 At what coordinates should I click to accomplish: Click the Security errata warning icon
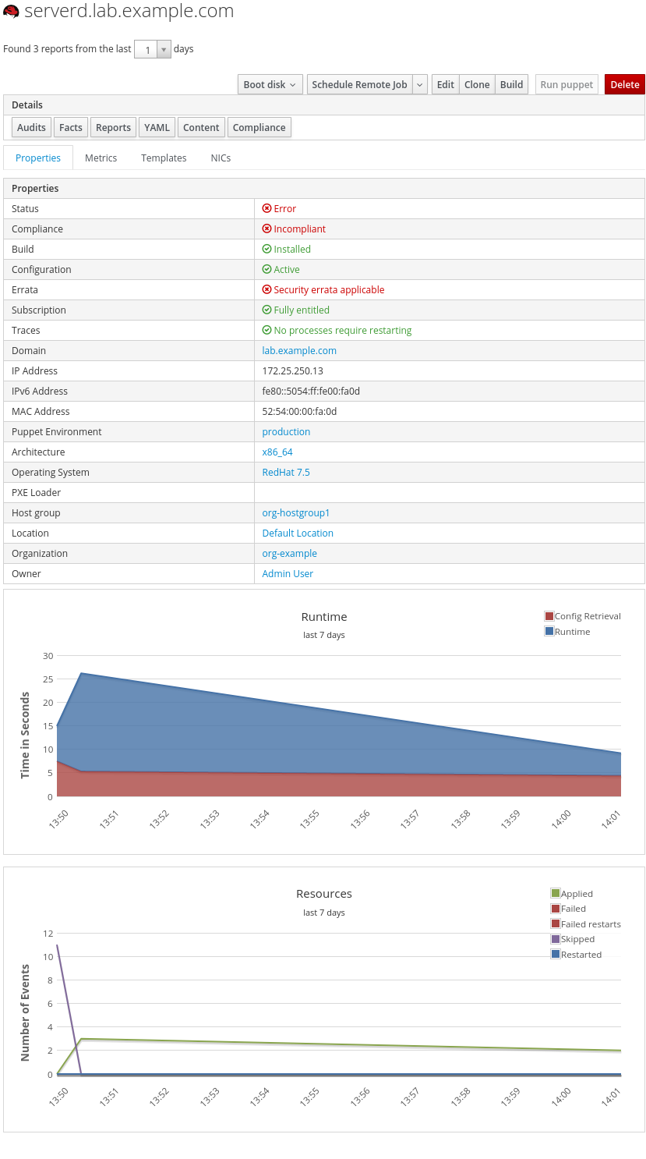267,289
